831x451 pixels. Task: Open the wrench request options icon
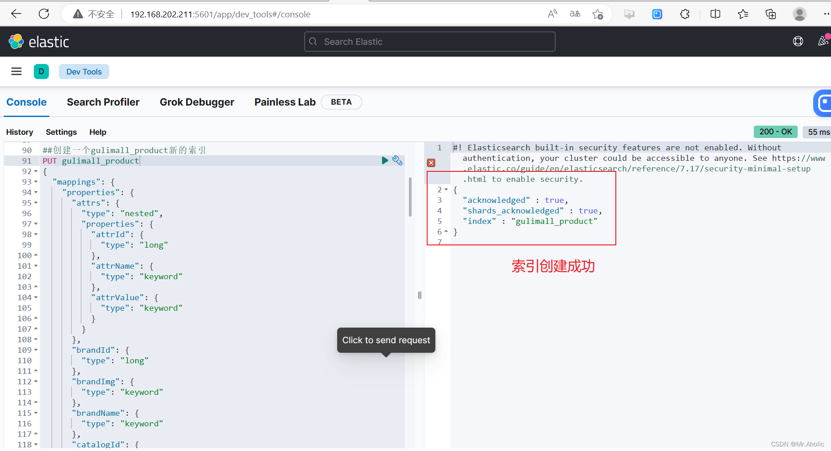click(x=397, y=160)
